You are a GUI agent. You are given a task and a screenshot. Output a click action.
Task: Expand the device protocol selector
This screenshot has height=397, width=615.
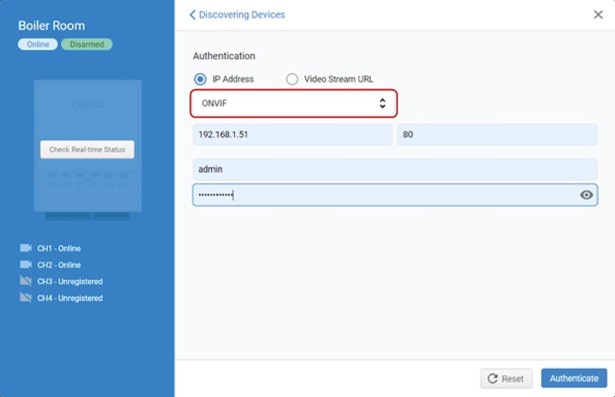tap(293, 103)
